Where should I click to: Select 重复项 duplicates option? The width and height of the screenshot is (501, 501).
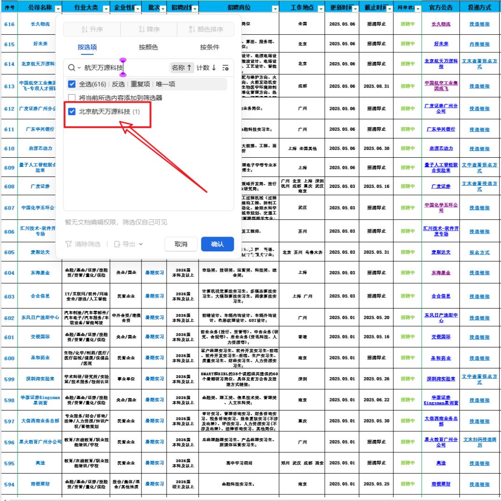(x=140, y=84)
